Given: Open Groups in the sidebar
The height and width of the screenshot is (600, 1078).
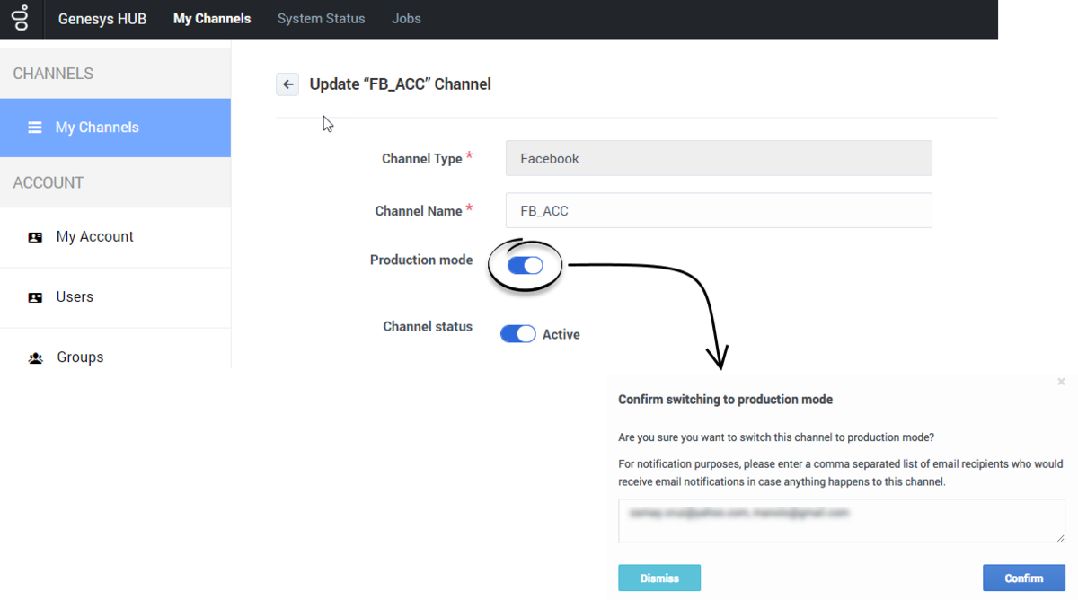Looking at the screenshot, I should click(115, 357).
